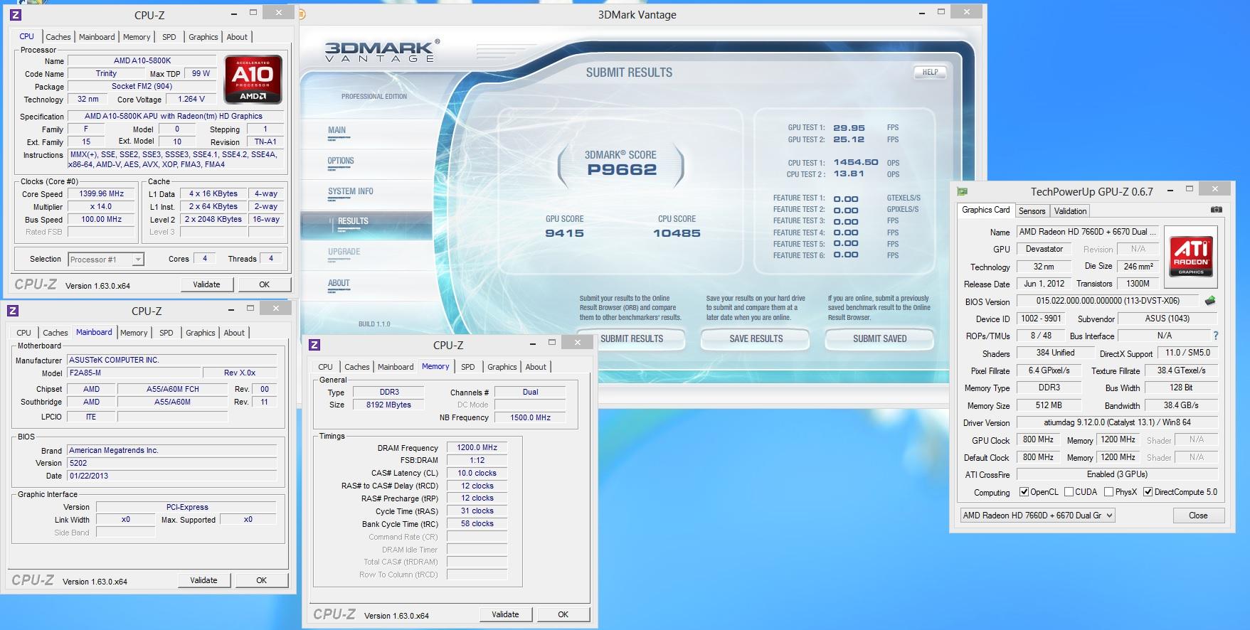1250x630 pixels.
Task: Click the GPU score value 9415
Action: 564,233
